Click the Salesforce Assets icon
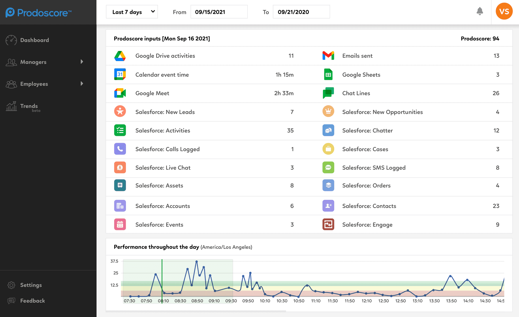Viewport: 519px width, 317px height. click(120, 185)
